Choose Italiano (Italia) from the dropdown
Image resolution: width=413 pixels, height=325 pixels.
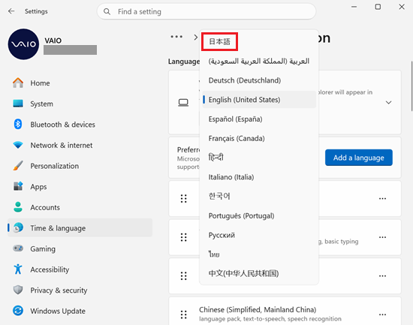(x=259, y=177)
